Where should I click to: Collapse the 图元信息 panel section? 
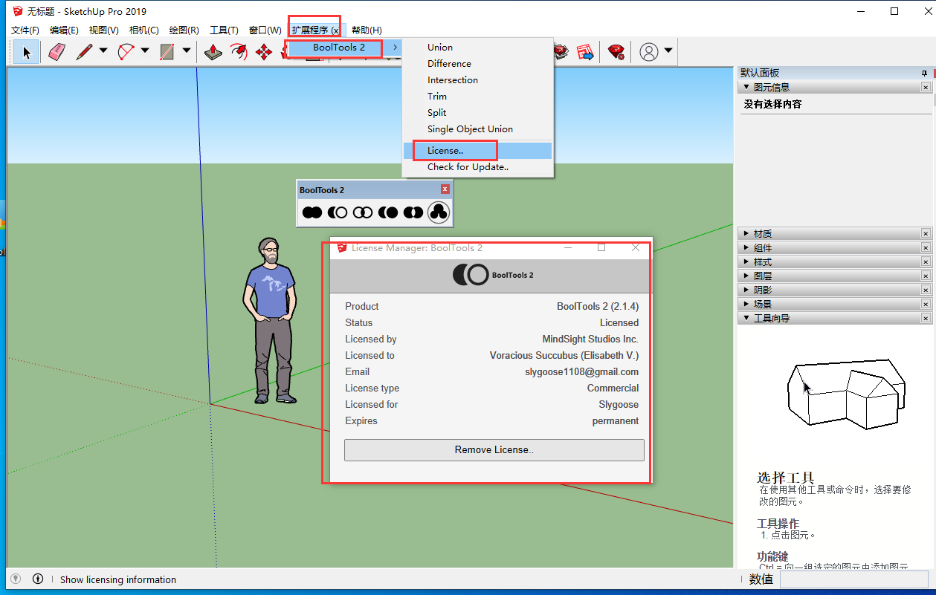746,87
